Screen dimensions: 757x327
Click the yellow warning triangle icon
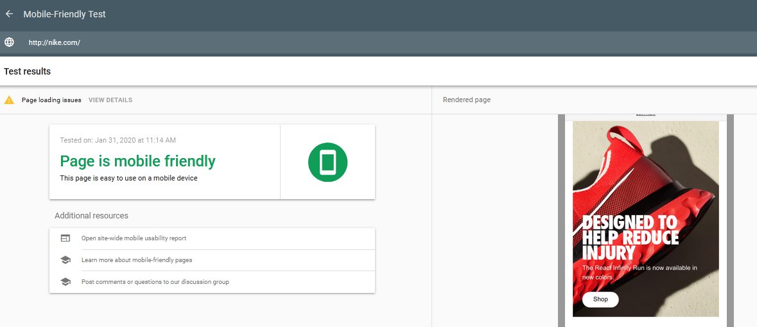pyautogui.click(x=9, y=100)
